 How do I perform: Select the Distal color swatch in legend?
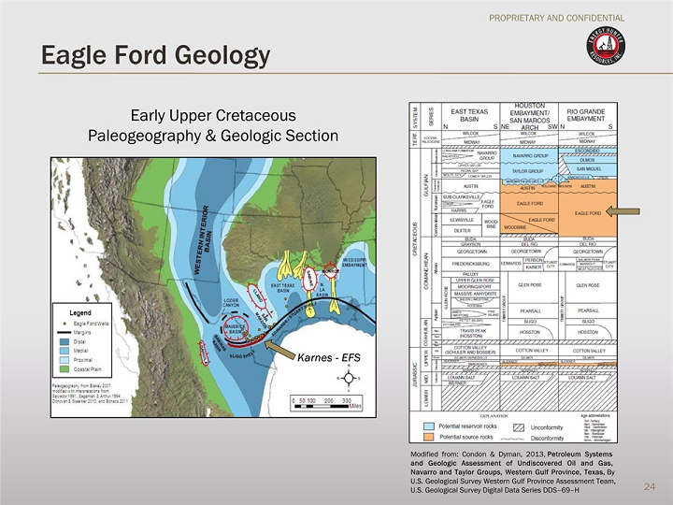pyautogui.click(x=67, y=340)
